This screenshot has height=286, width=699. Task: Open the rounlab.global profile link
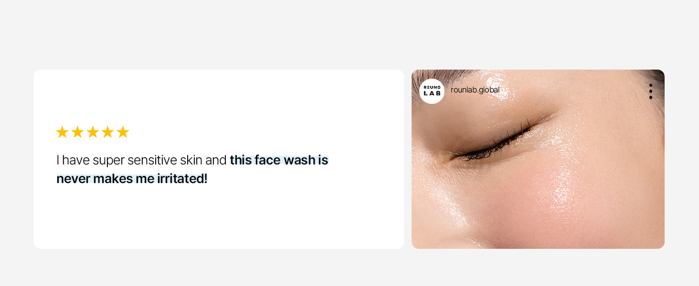(475, 90)
